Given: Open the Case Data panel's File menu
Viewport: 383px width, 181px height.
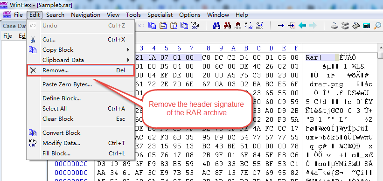Looking at the screenshot, I should (x=7, y=36).
